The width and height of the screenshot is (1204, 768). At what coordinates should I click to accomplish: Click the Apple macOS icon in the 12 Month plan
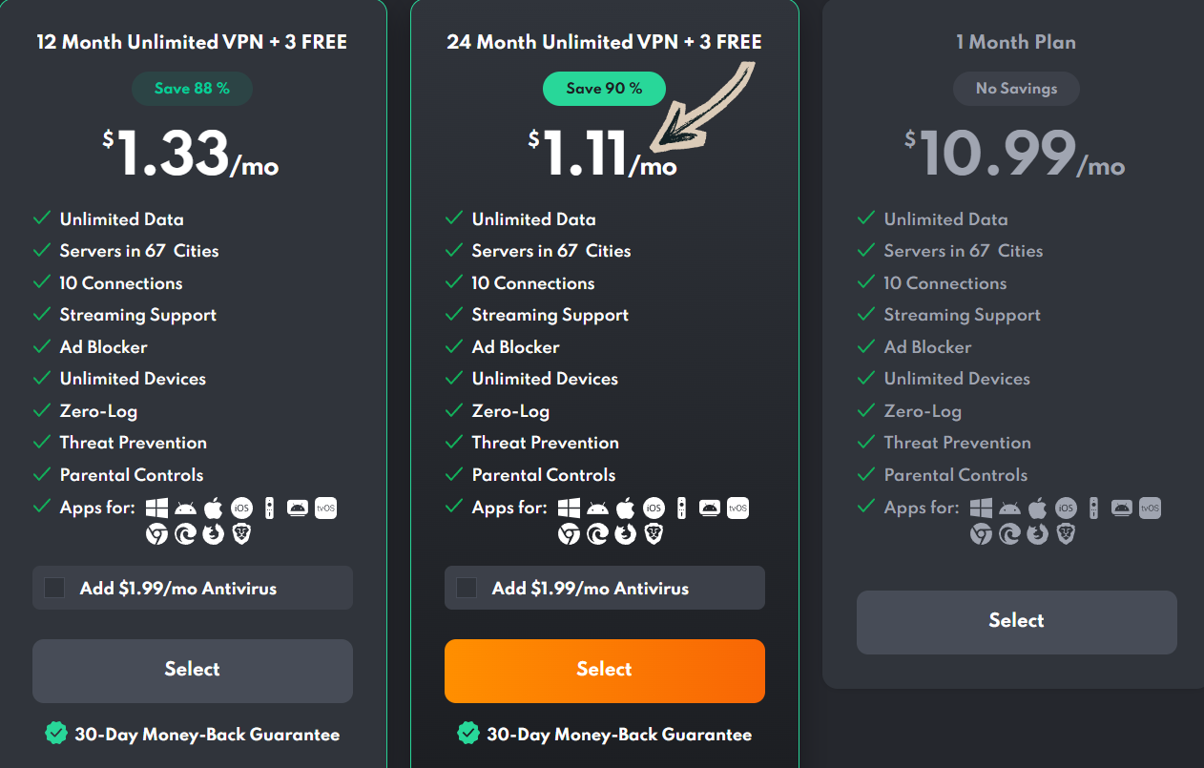[x=213, y=508]
